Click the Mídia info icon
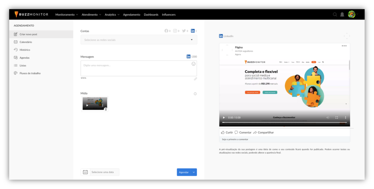The width and height of the screenshot is (374, 189). point(195,94)
